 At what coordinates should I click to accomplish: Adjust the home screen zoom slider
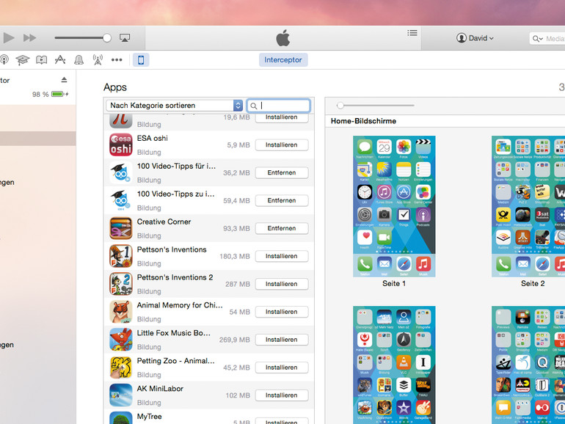pyautogui.click(x=340, y=106)
